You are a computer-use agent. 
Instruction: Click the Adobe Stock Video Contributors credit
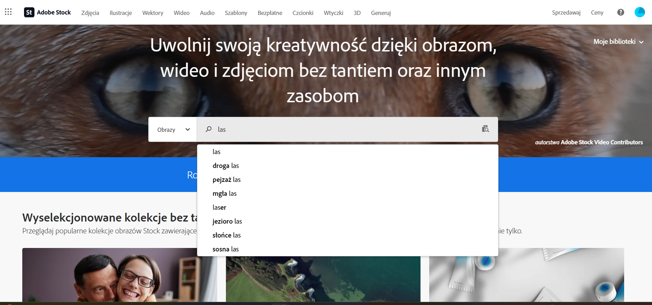tap(602, 142)
